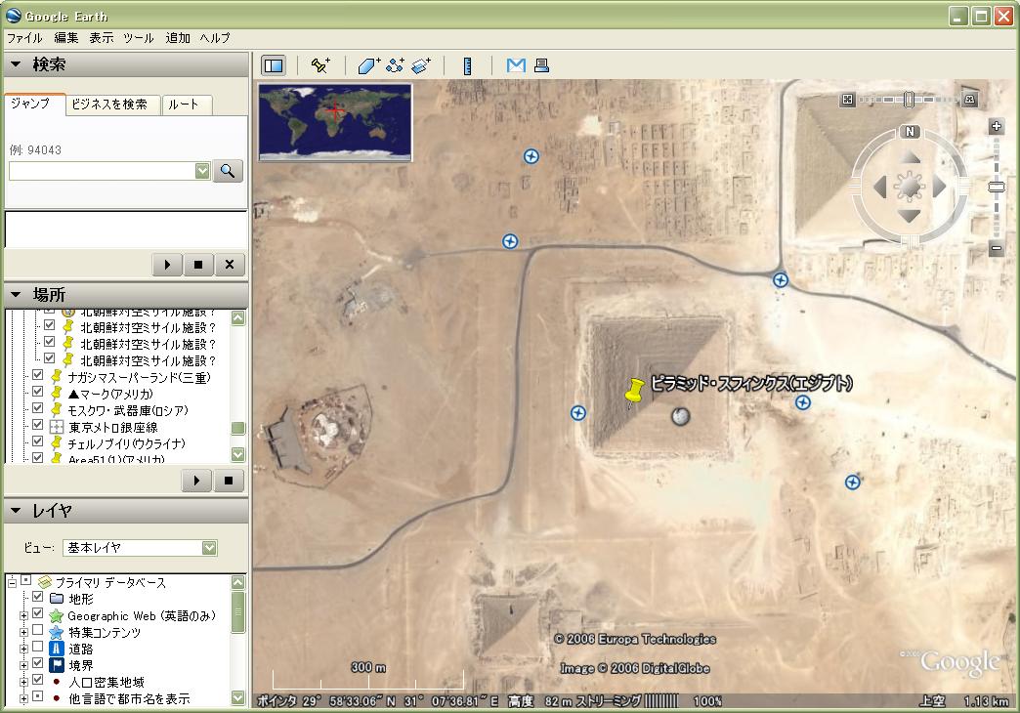This screenshot has width=1020, height=713.
Task: Look up with navigation compass arrow
Action: coord(910,157)
